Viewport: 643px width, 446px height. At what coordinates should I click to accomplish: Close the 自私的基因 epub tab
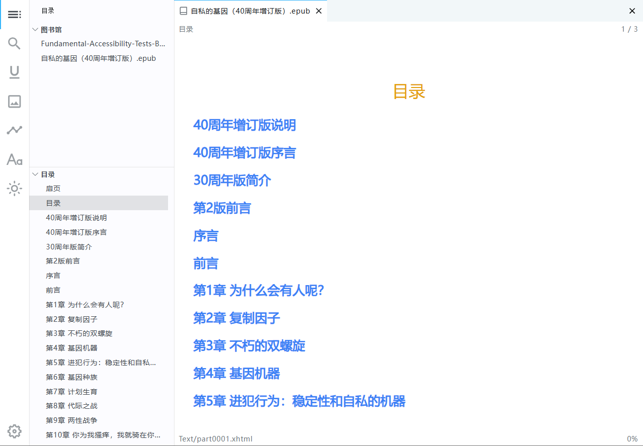point(318,11)
